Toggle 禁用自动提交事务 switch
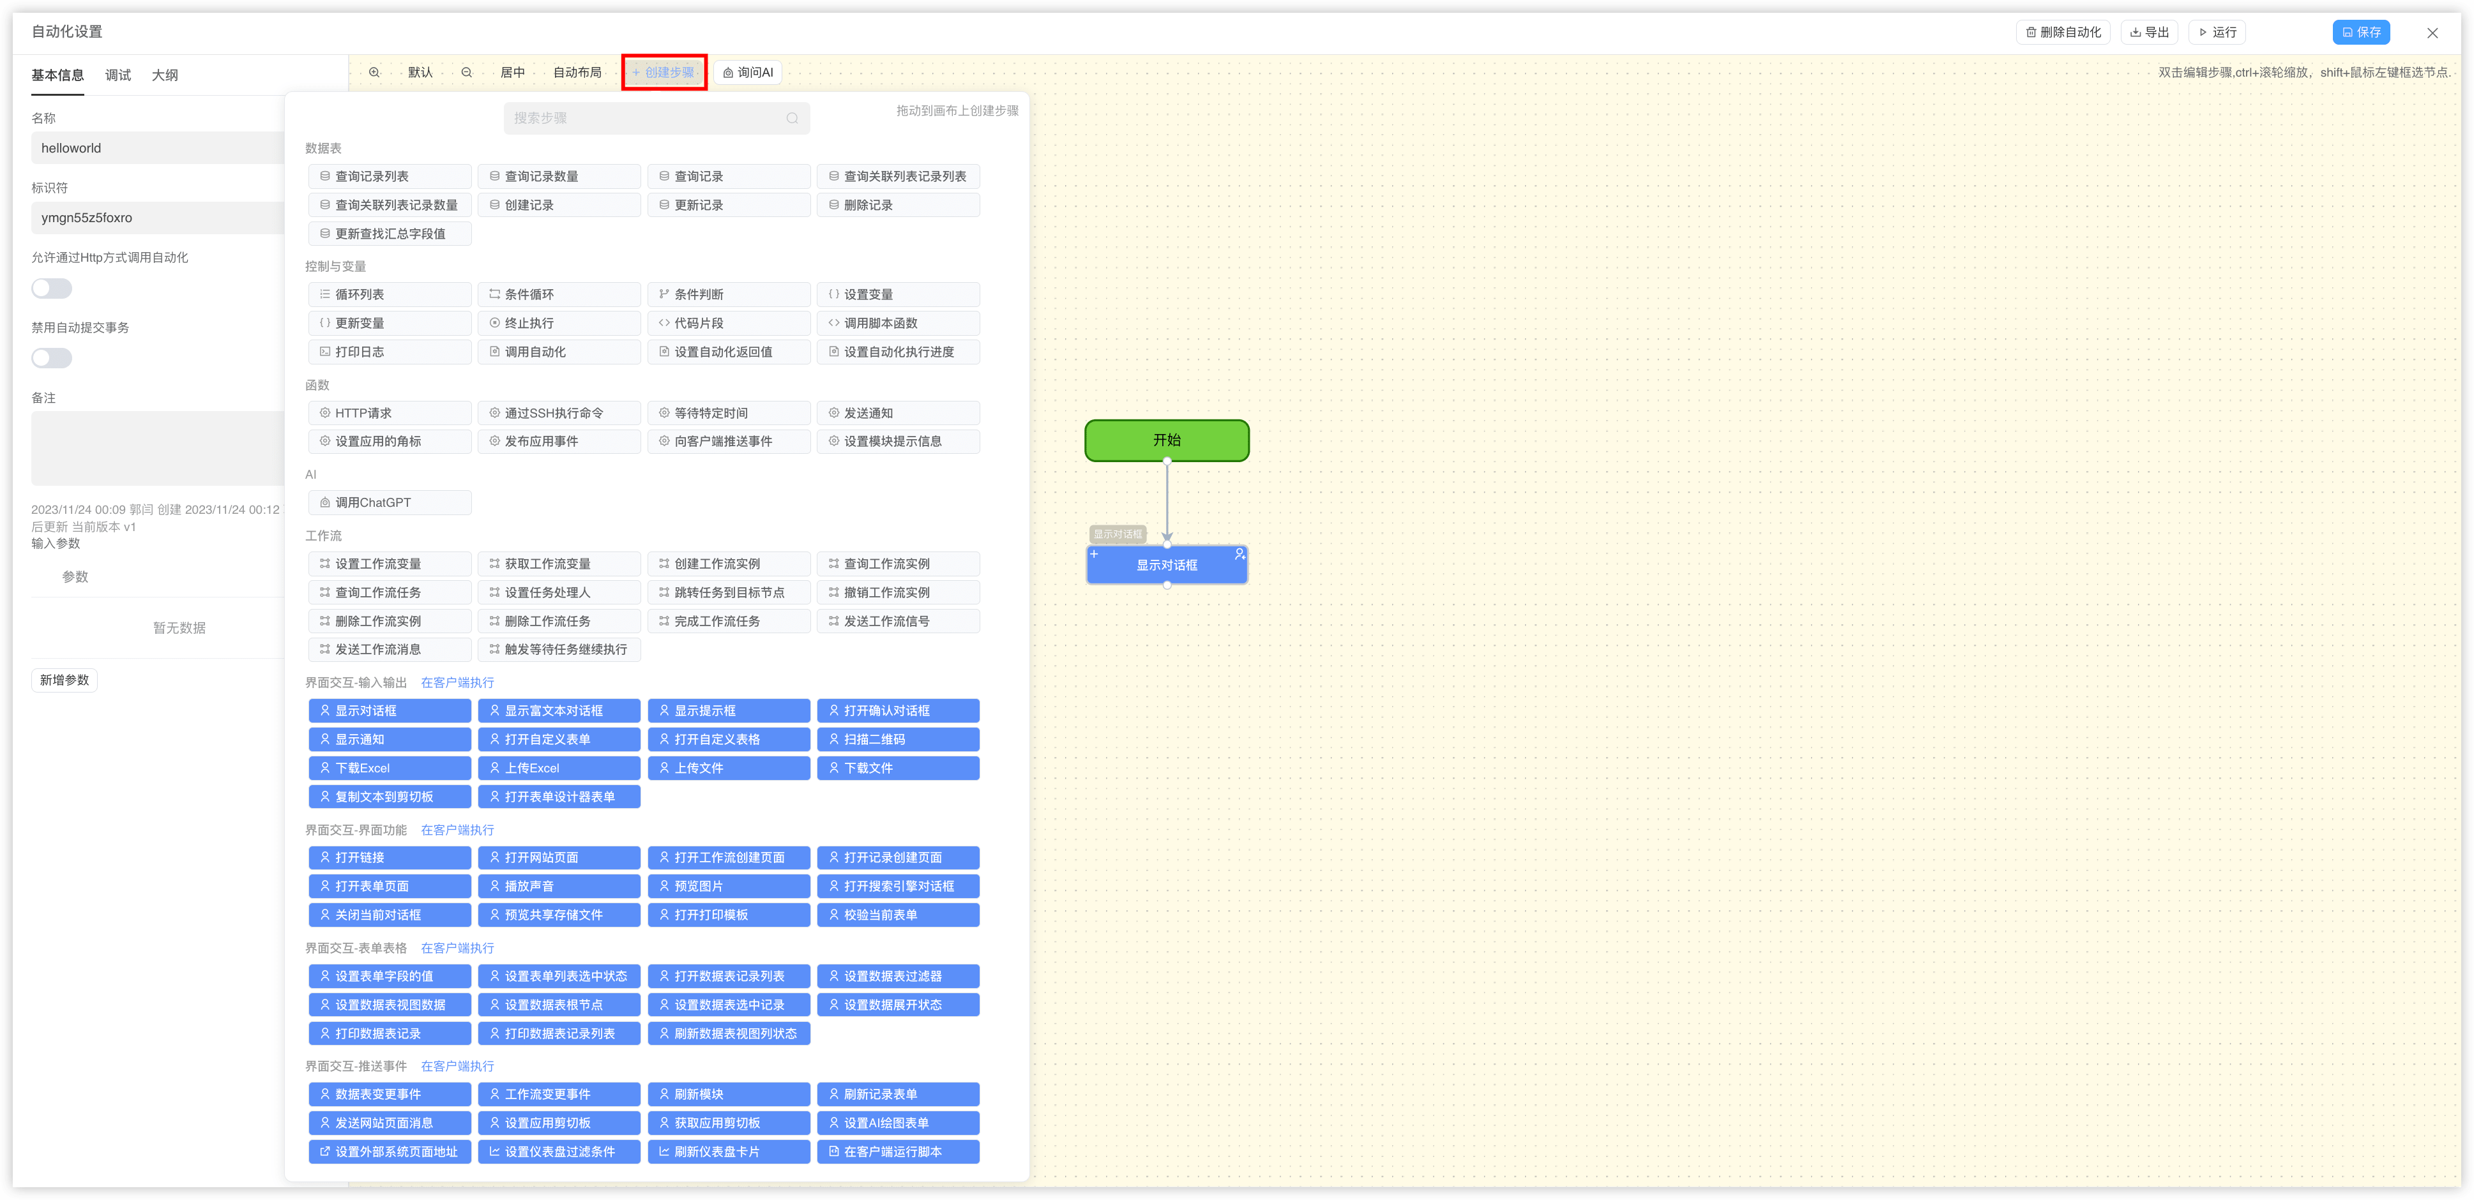 [52, 358]
